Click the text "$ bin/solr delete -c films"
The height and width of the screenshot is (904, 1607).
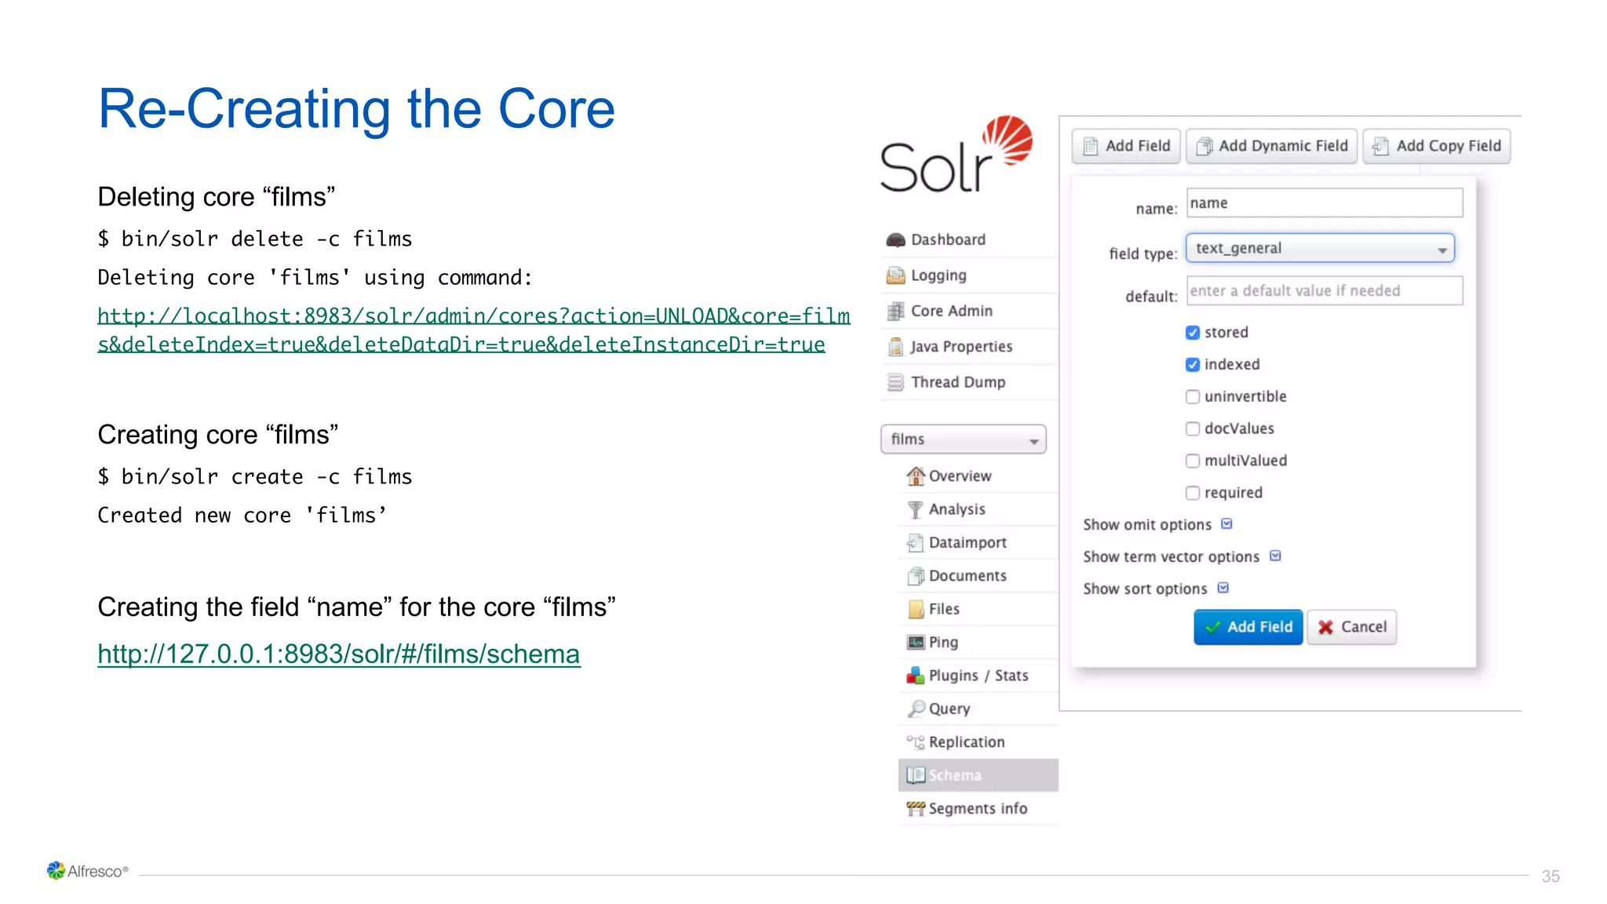tap(255, 239)
